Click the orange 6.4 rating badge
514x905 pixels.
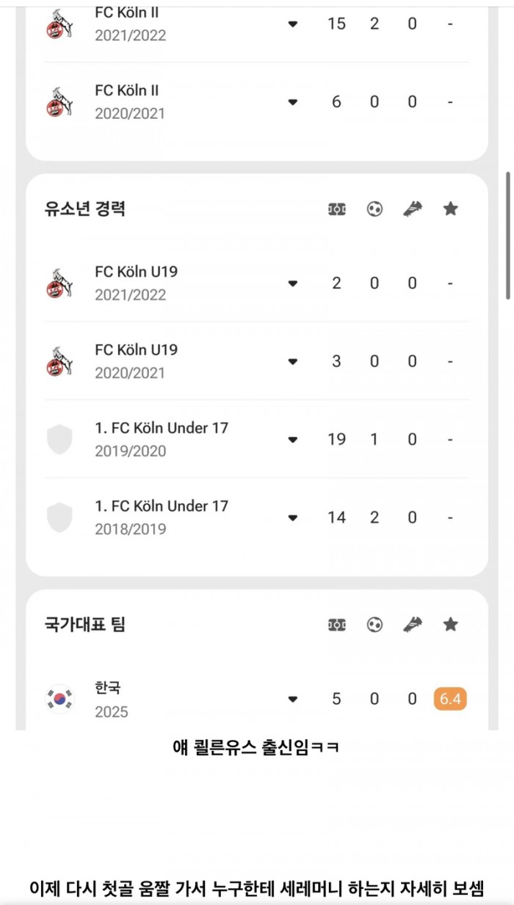tap(450, 699)
